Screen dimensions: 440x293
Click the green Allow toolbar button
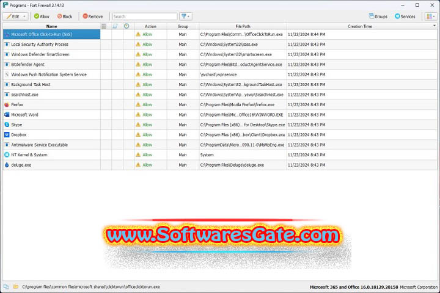click(x=42, y=16)
